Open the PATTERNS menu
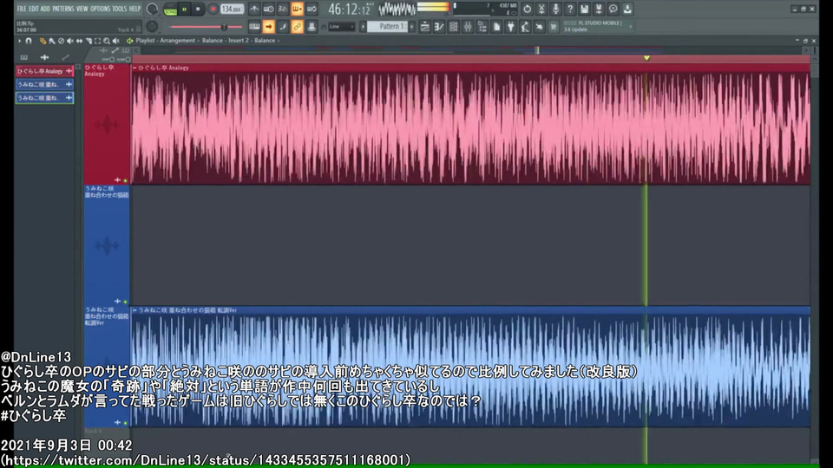833x468 pixels. (x=63, y=9)
